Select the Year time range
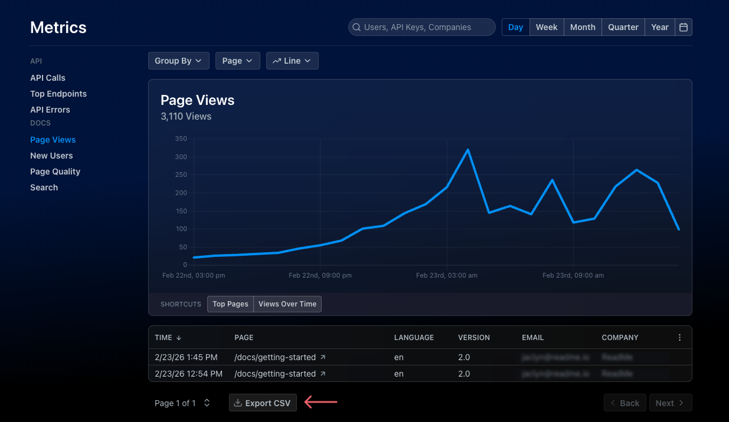This screenshot has height=422, width=729. (x=660, y=27)
